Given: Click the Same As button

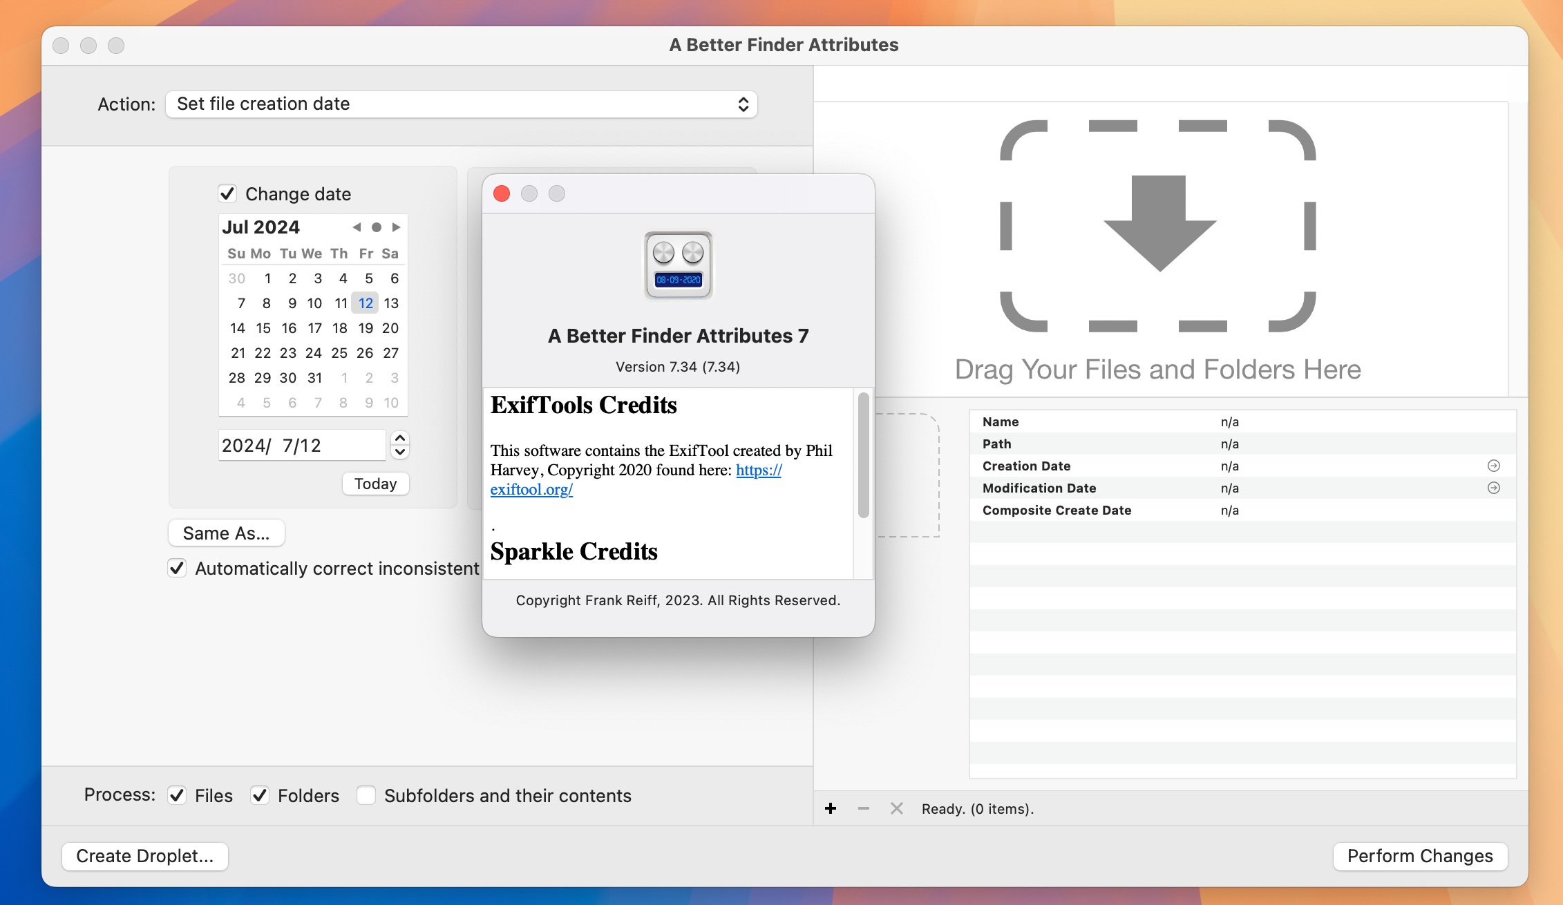Looking at the screenshot, I should tap(227, 532).
